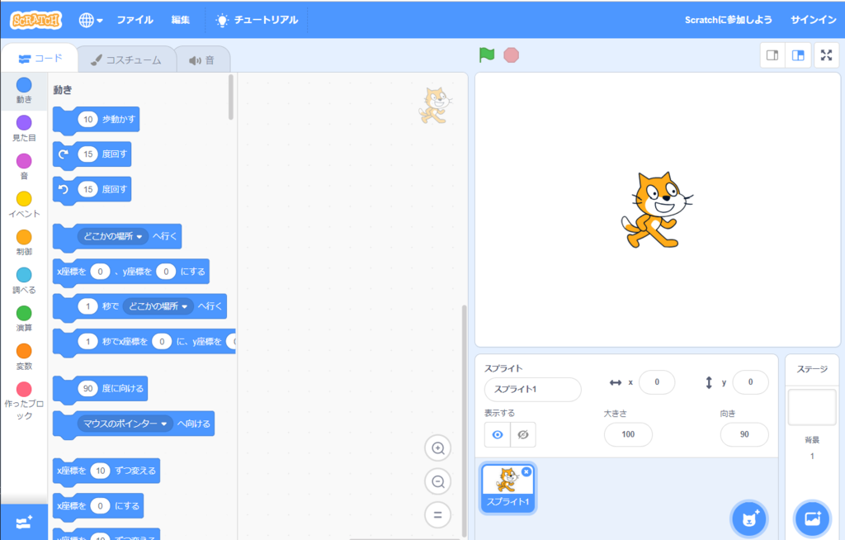845x540 pixels.
Task: Switch to small stage layout
Action: tap(772, 55)
